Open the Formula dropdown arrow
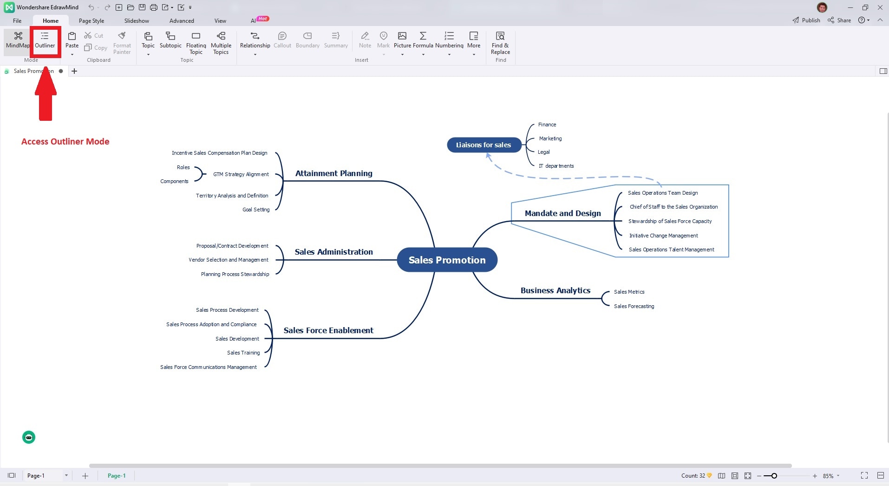The height and width of the screenshot is (486, 889). click(x=423, y=54)
